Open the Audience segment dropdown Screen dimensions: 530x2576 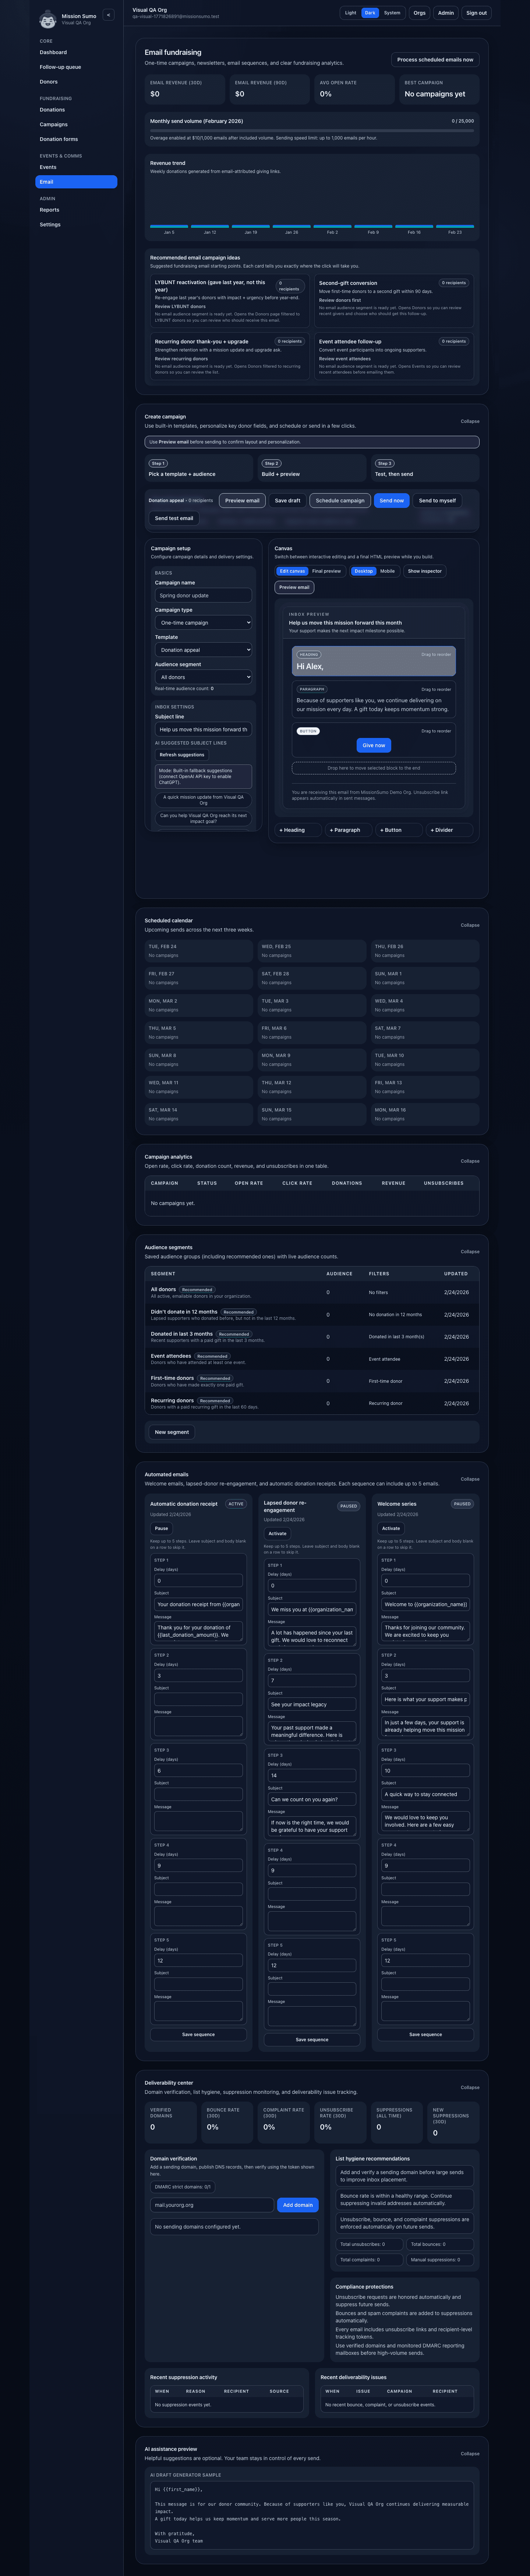pos(203,677)
